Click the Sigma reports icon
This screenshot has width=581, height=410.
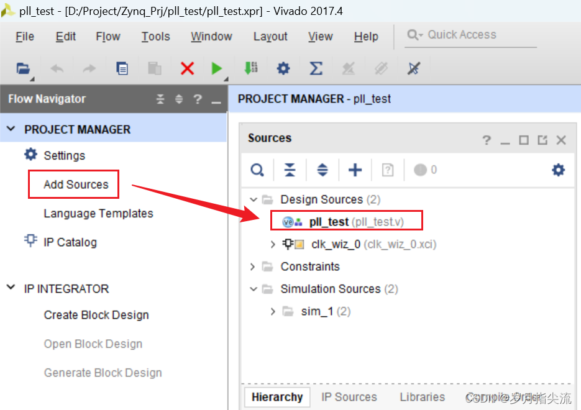click(x=316, y=68)
